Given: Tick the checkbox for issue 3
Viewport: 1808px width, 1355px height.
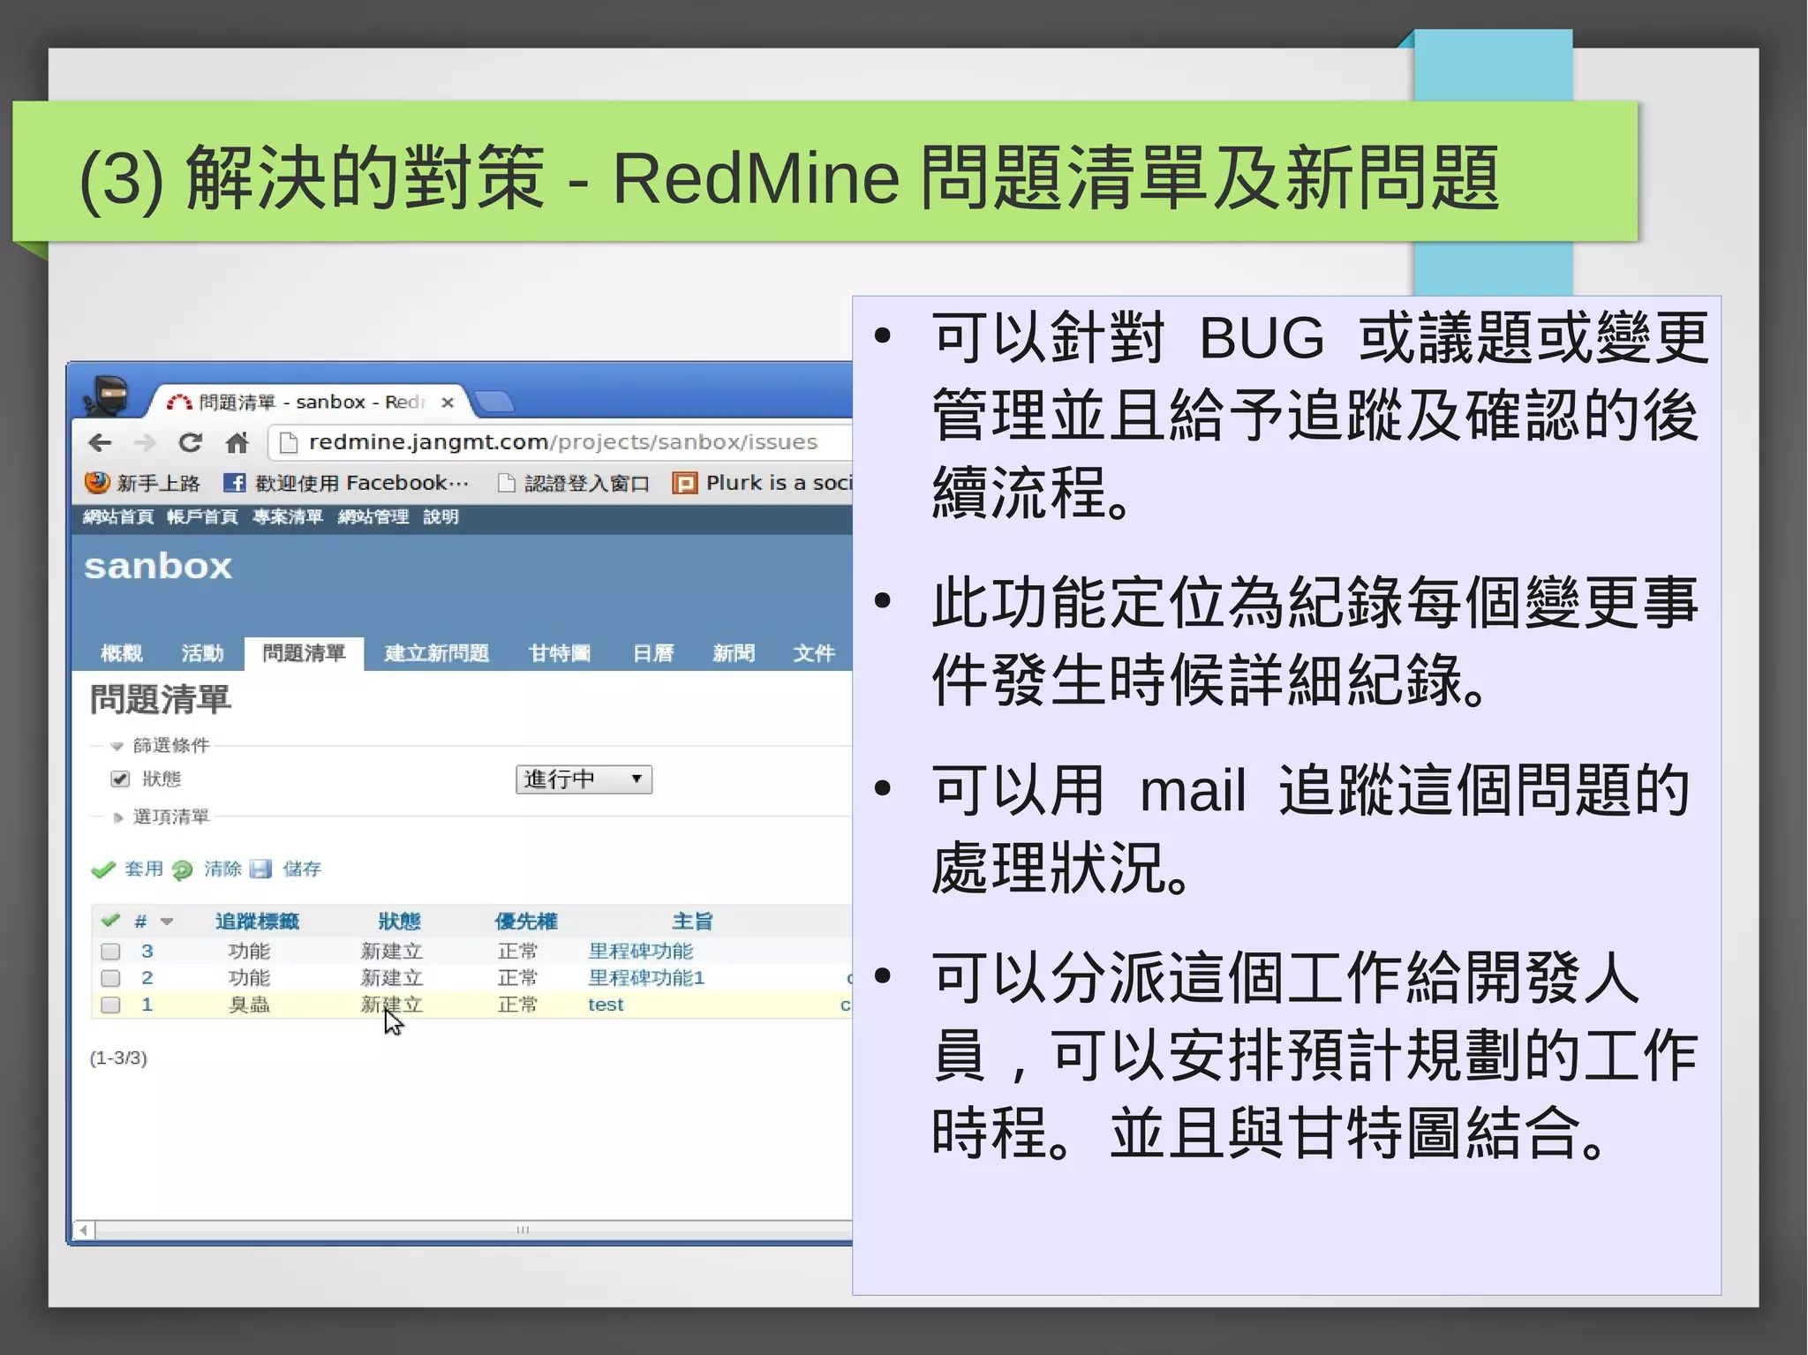Looking at the screenshot, I should (110, 952).
